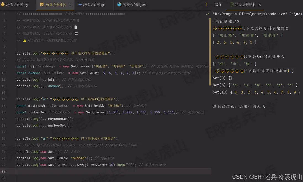Click 'numberSet' variable on line 16
303x182 pixels.
(37, 112)
